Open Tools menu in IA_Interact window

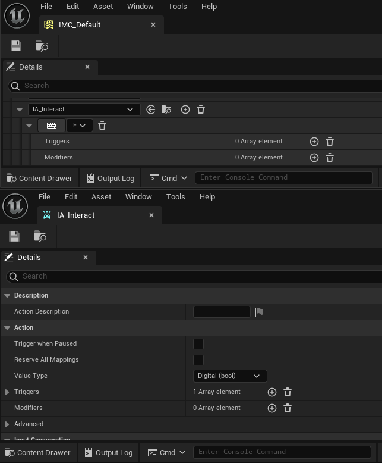[176, 196]
